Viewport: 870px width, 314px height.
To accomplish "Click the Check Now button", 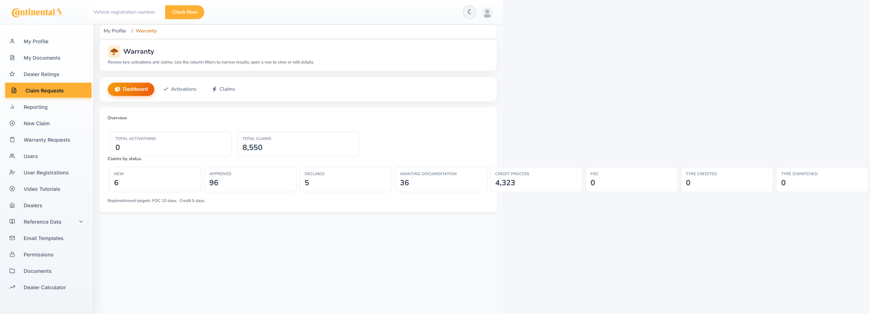I will coord(184,12).
